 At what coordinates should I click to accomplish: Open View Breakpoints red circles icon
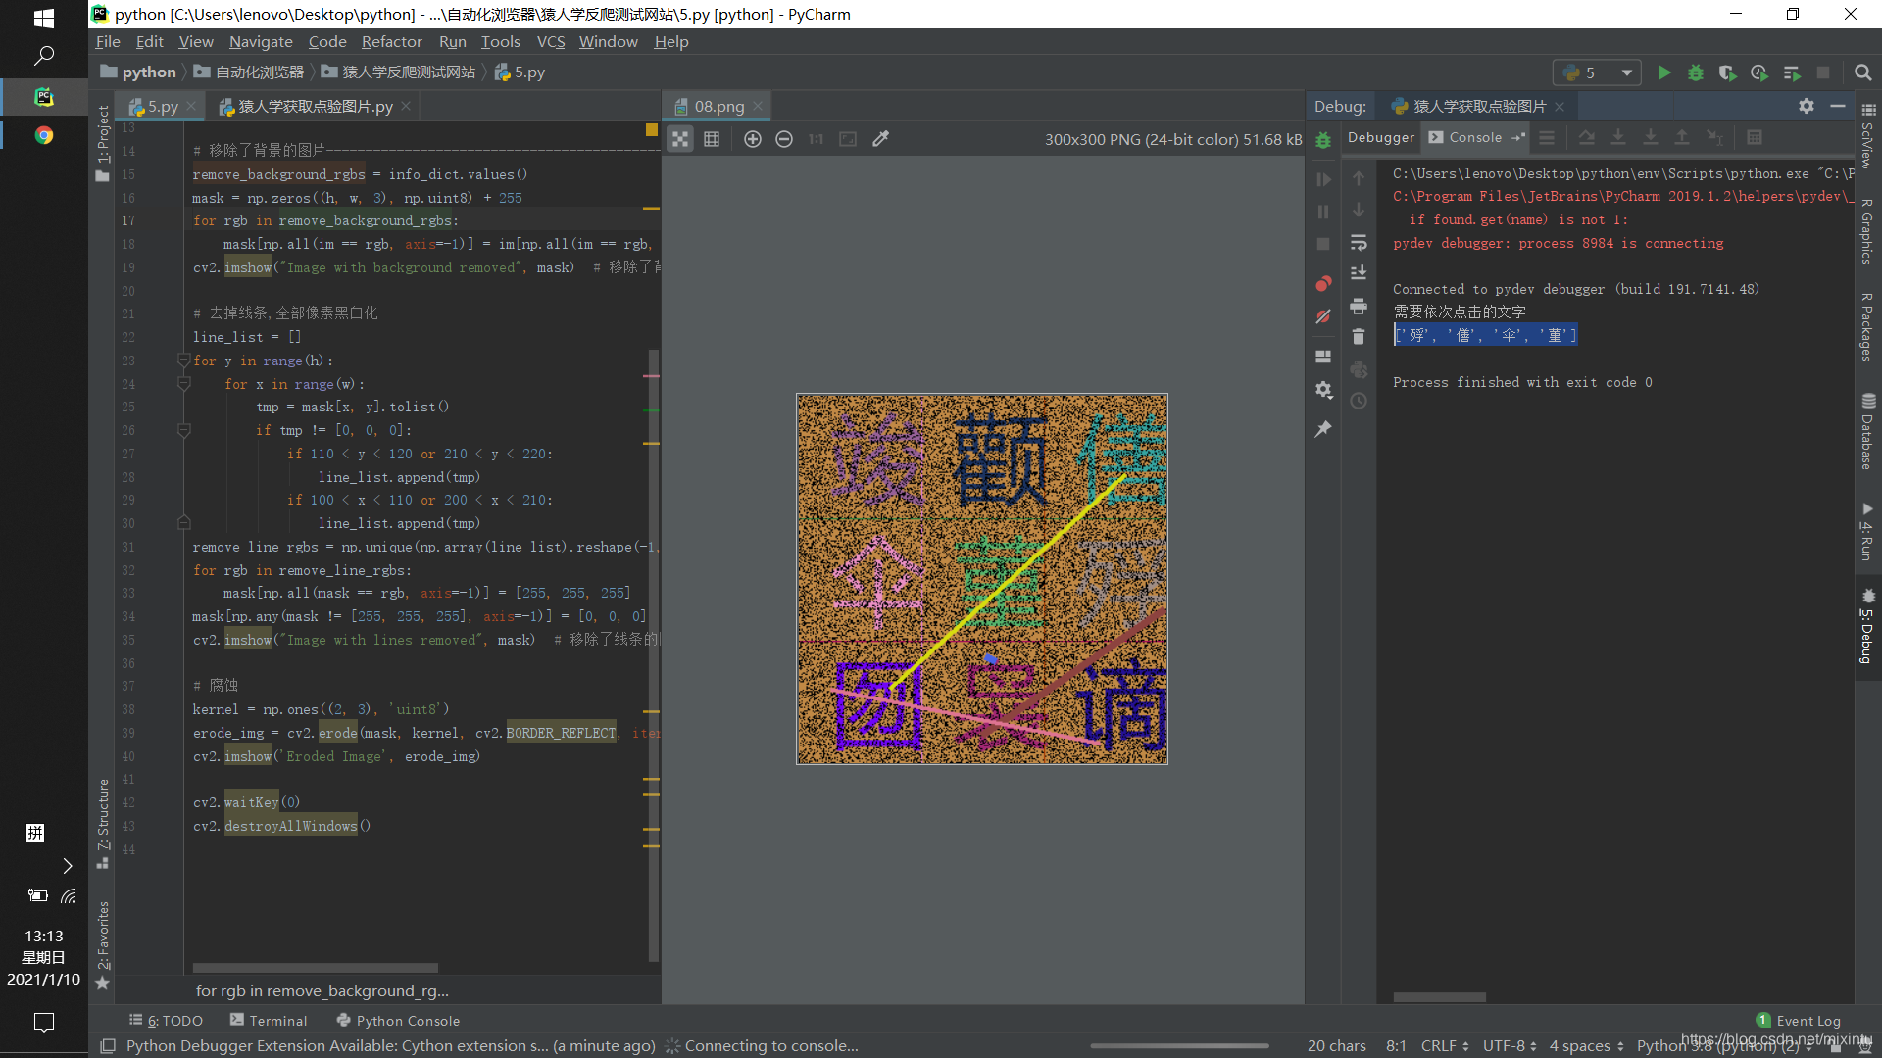click(1323, 284)
